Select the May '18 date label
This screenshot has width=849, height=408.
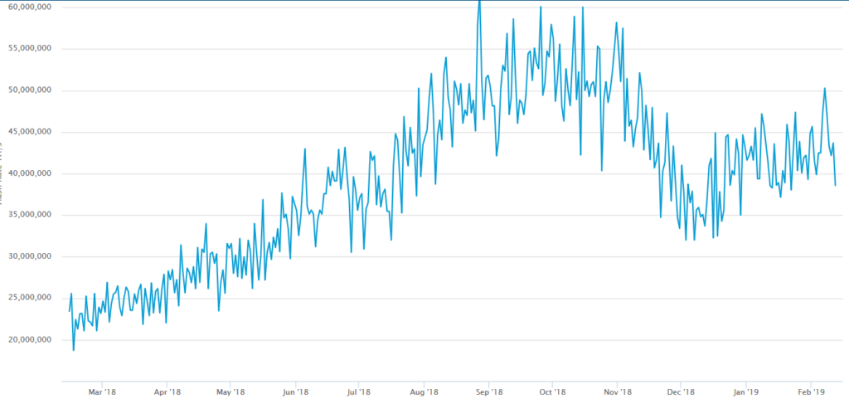(231, 391)
